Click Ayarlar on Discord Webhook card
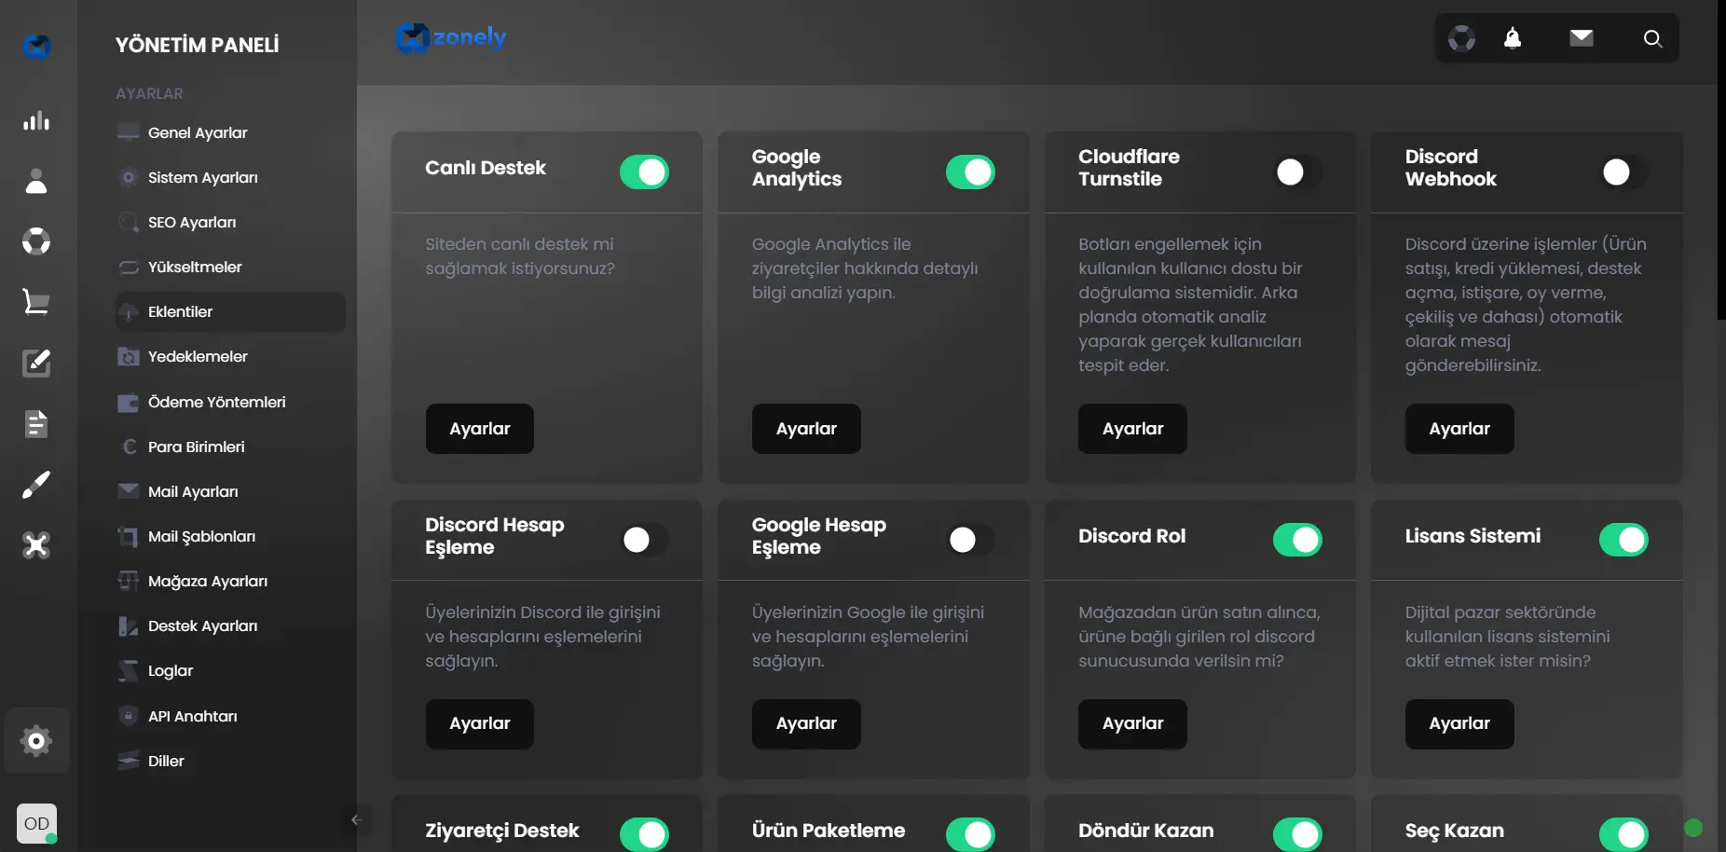 1459,429
